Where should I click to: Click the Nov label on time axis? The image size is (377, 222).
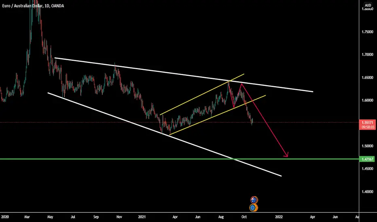coord(119,217)
